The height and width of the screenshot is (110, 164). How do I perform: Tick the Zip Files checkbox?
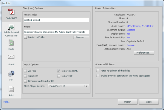[x=26, y=71]
